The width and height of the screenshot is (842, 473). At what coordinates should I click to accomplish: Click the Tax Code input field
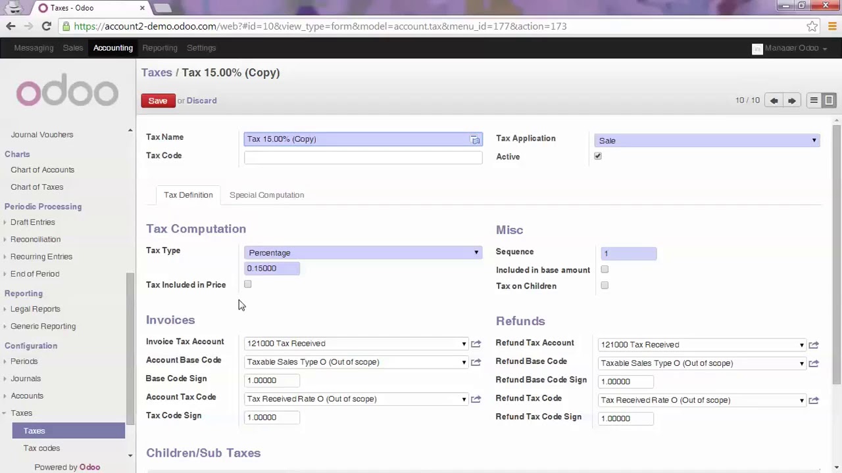click(363, 158)
